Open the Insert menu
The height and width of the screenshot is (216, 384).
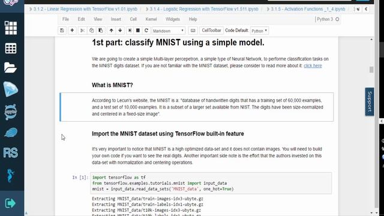click(x=116, y=19)
